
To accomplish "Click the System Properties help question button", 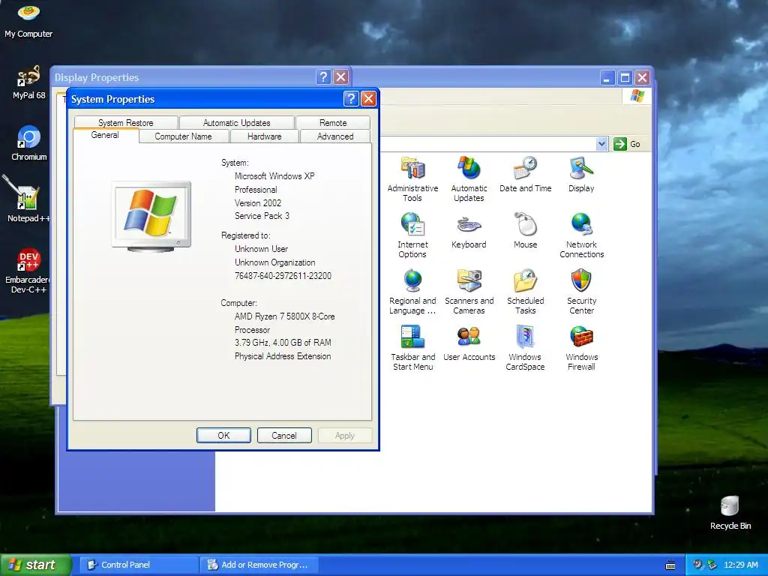I will tap(351, 99).
